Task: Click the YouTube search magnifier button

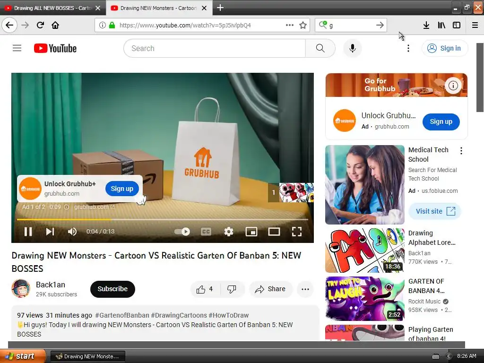Action: (320, 48)
